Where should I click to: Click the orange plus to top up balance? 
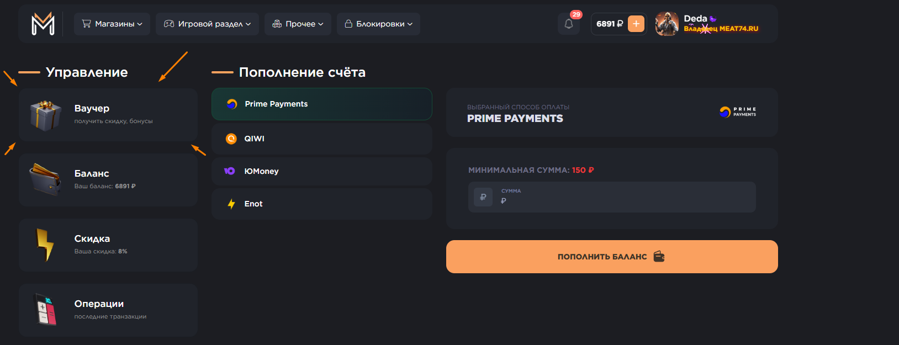click(636, 24)
